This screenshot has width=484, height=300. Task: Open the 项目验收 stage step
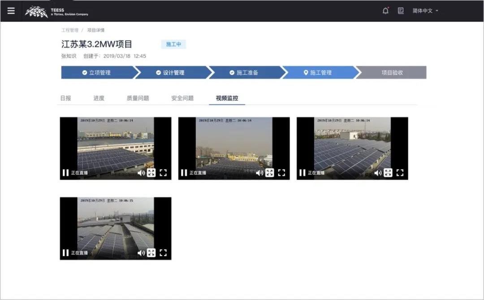392,73
